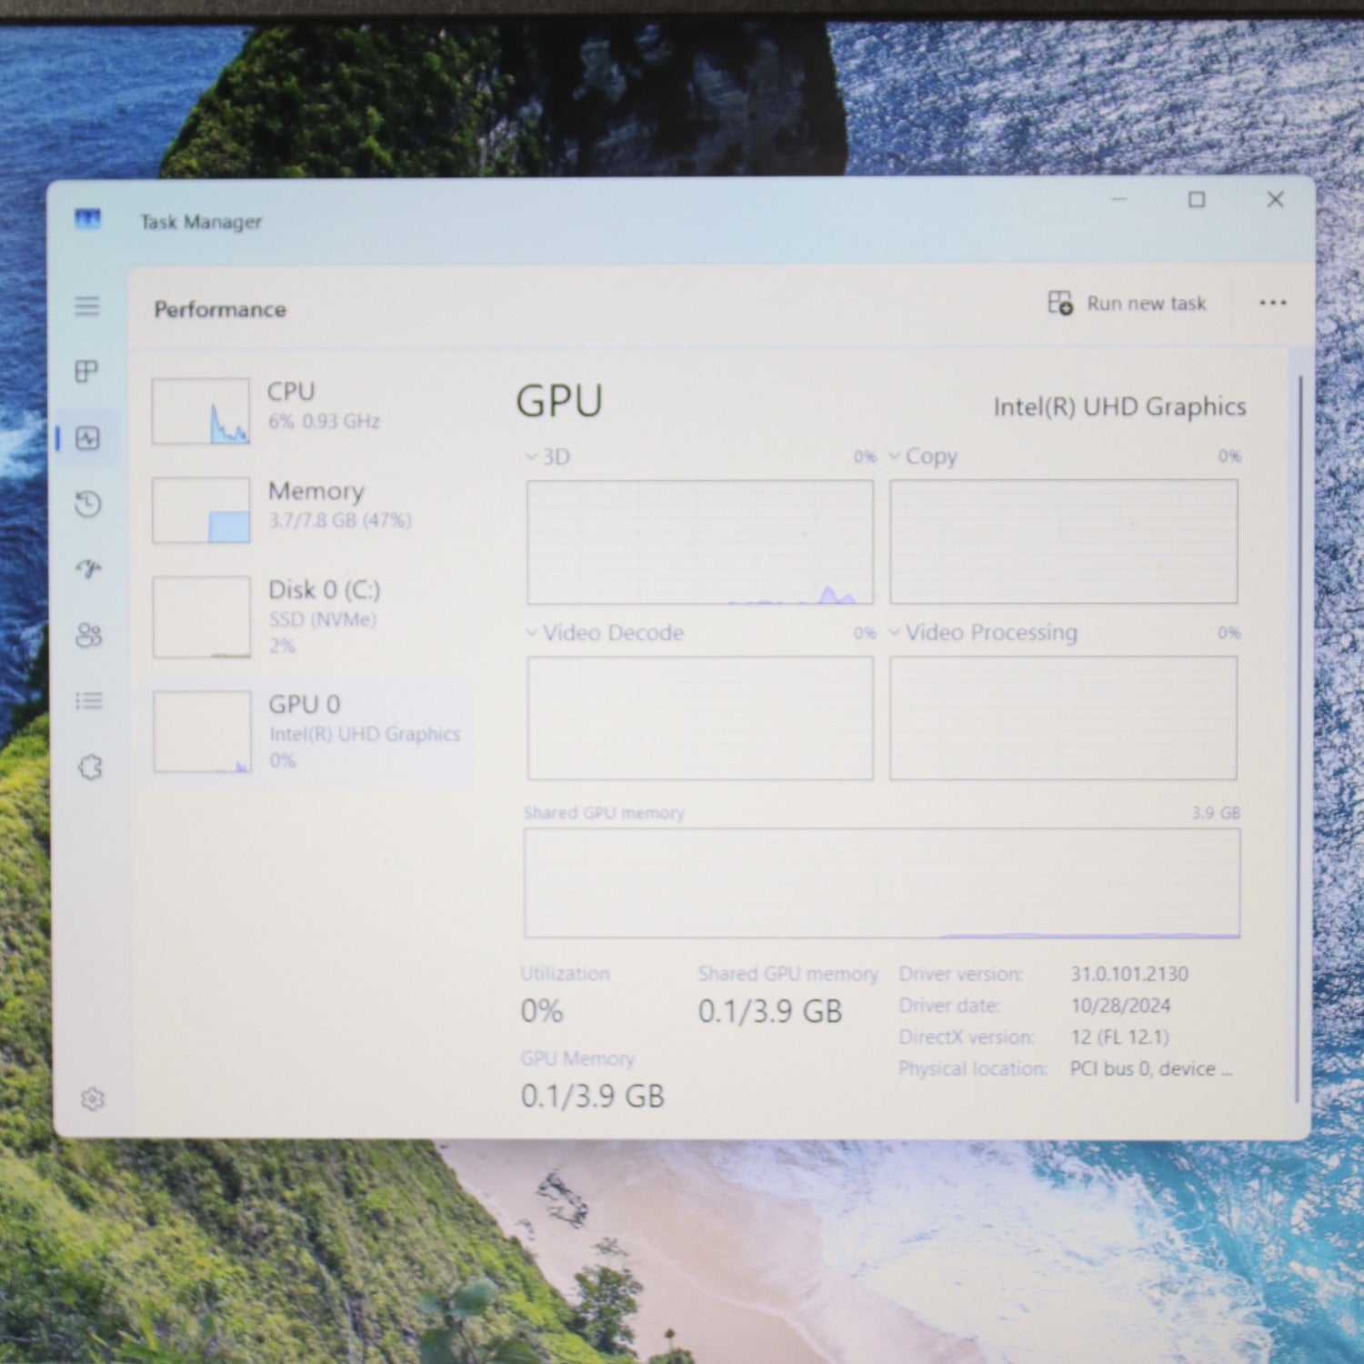1364x1364 pixels.
Task: Click the Disk 0 mini graph thumbnail
Action: pyautogui.click(x=202, y=617)
